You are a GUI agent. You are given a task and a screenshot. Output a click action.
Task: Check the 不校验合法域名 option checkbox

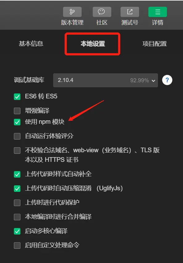17,150
